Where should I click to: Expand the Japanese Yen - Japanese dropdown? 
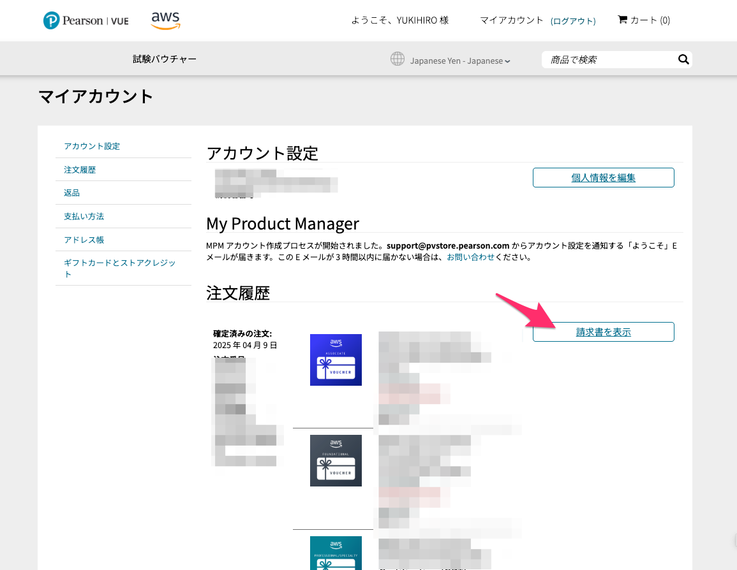click(459, 61)
